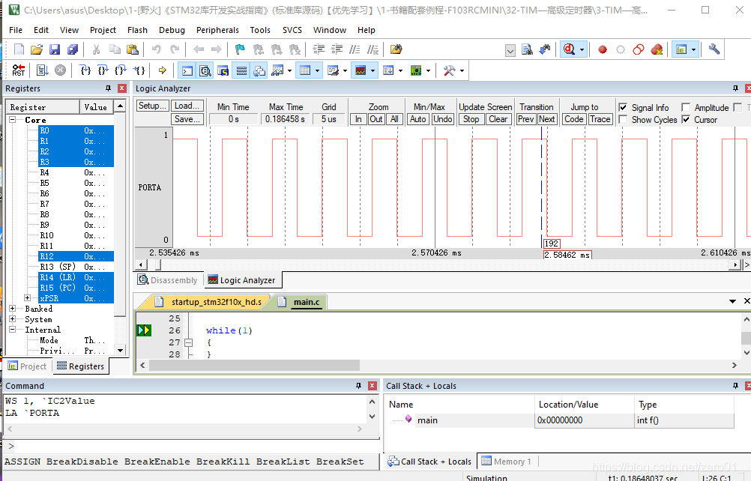The width and height of the screenshot is (751, 481).
Task: Toggle the Call Stack Window toolbar icon
Action: click(259, 71)
